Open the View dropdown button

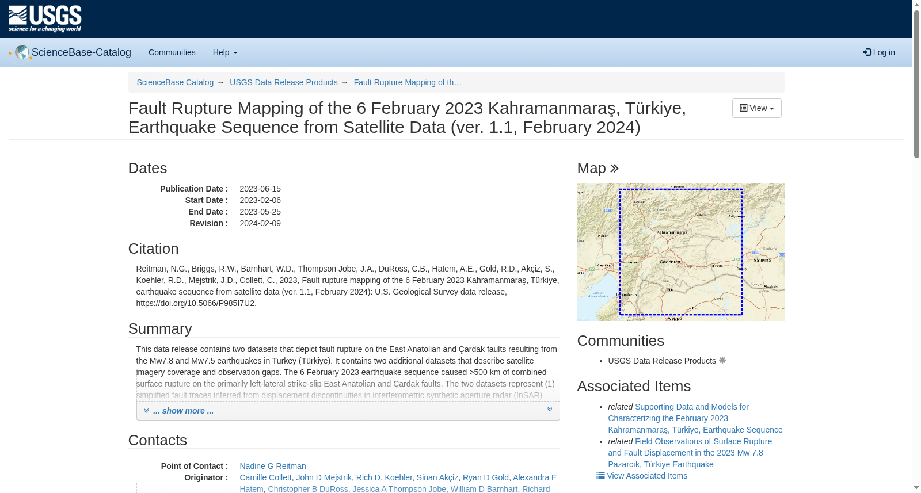point(756,108)
